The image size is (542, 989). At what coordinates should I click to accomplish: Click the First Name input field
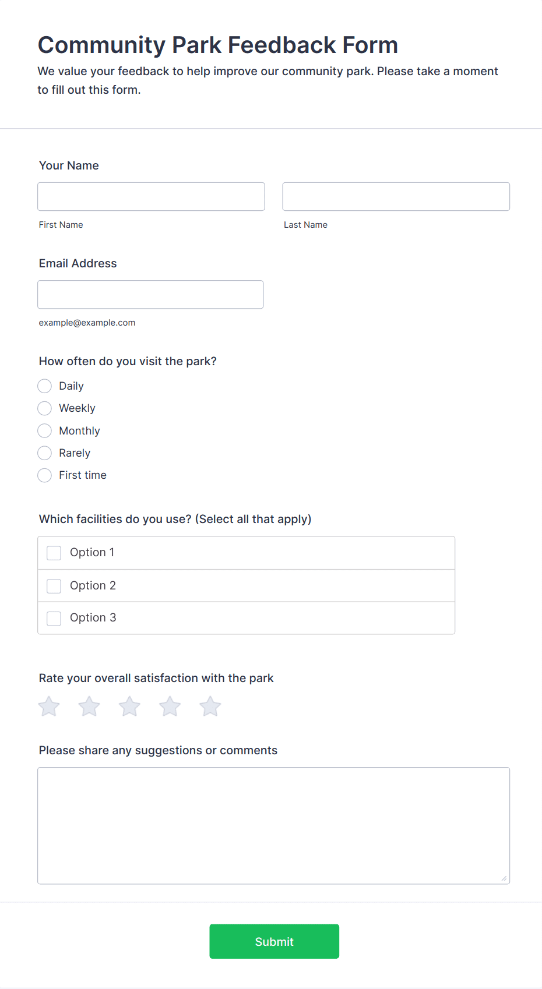(x=151, y=197)
